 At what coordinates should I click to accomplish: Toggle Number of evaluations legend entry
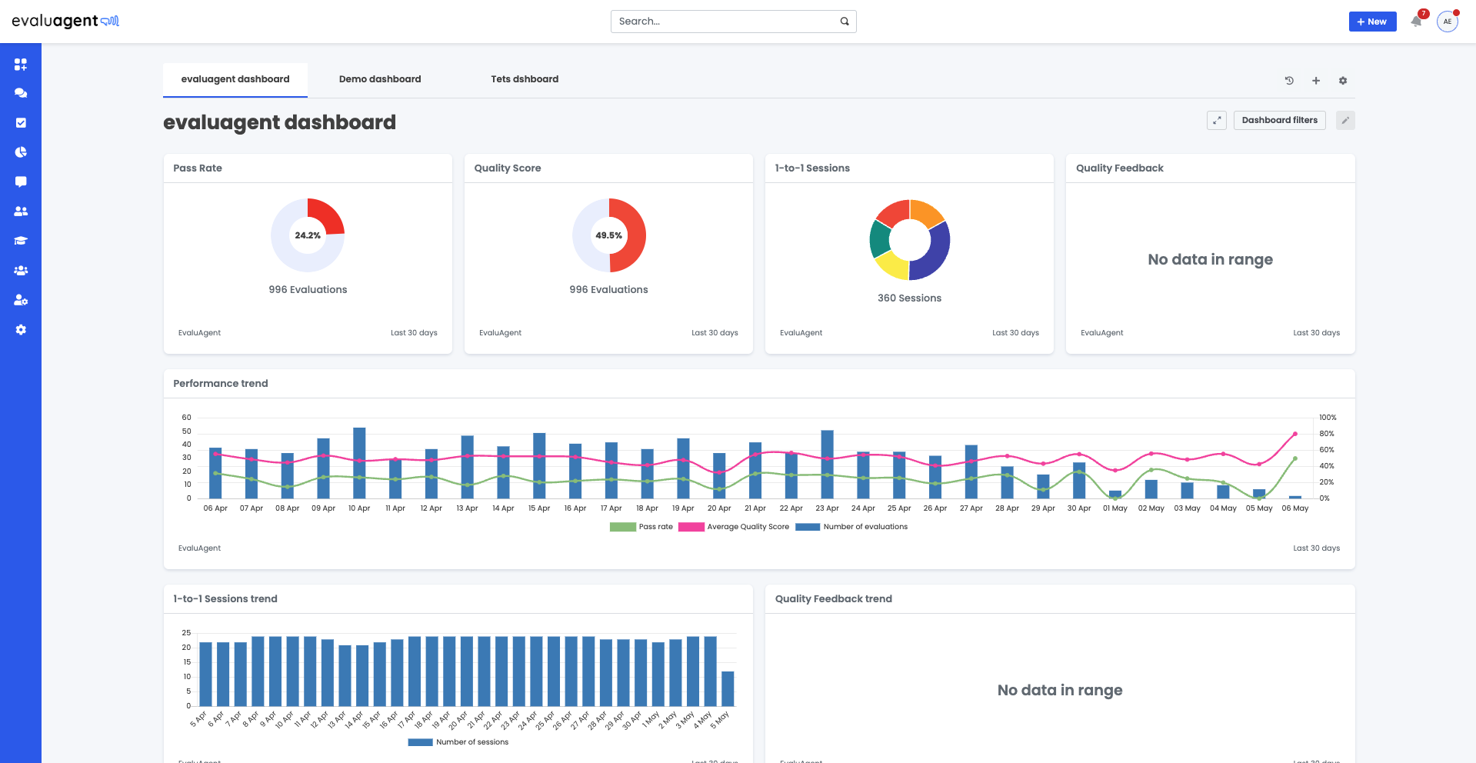[x=851, y=527]
